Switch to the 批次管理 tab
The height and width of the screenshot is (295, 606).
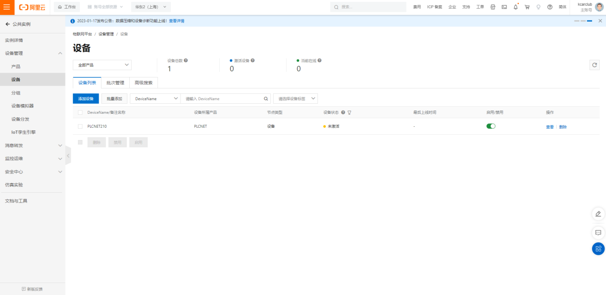[115, 83]
